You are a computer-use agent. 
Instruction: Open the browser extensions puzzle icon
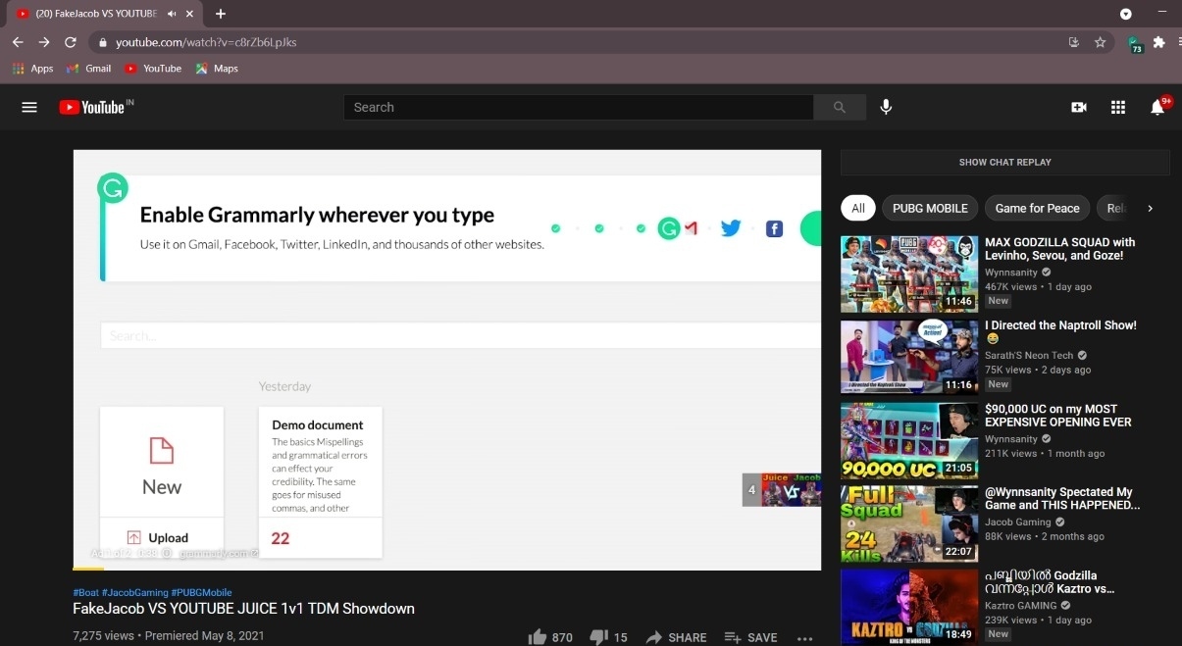click(x=1159, y=42)
